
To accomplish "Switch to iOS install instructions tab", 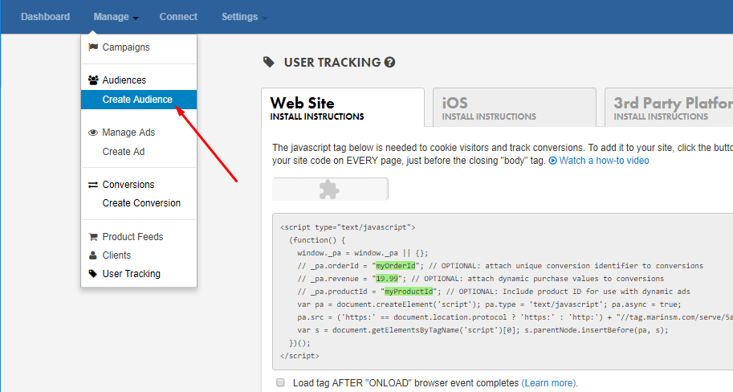I will 514,108.
